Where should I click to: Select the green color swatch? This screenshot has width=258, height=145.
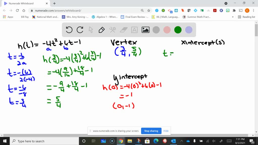178,30
